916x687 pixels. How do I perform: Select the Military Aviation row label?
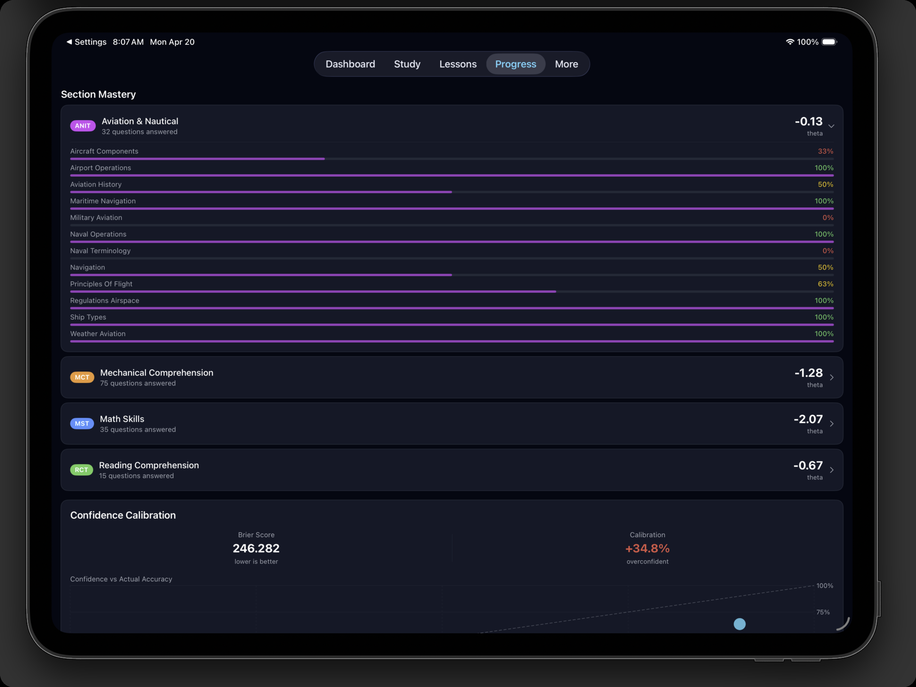tap(96, 217)
